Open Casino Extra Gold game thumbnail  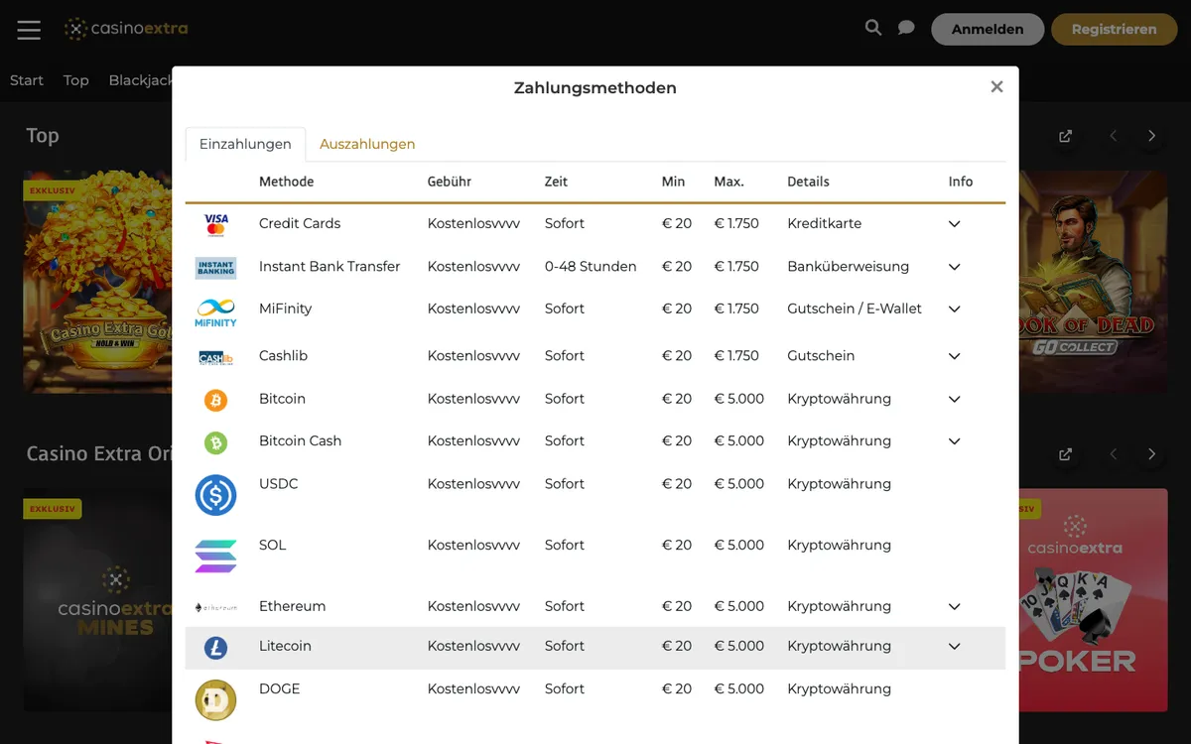(x=98, y=282)
